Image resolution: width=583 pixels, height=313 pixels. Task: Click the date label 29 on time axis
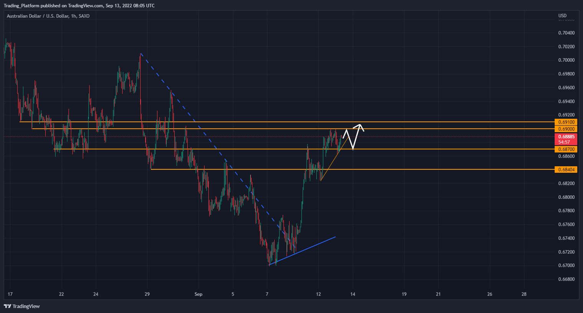[147, 294]
